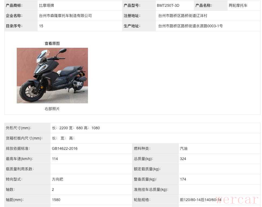Click the 排放依据标准 label

tap(18, 148)
